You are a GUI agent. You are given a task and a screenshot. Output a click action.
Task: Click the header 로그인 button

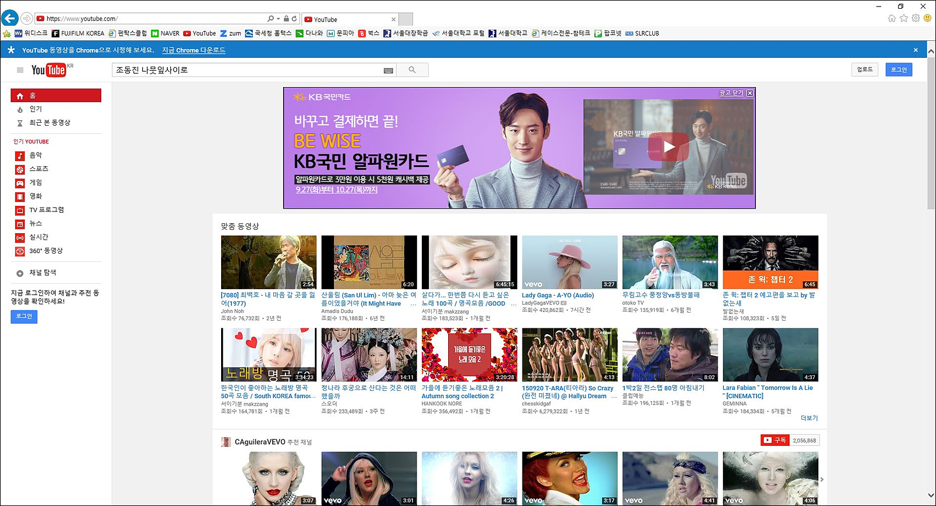click(x=899, y=70)
